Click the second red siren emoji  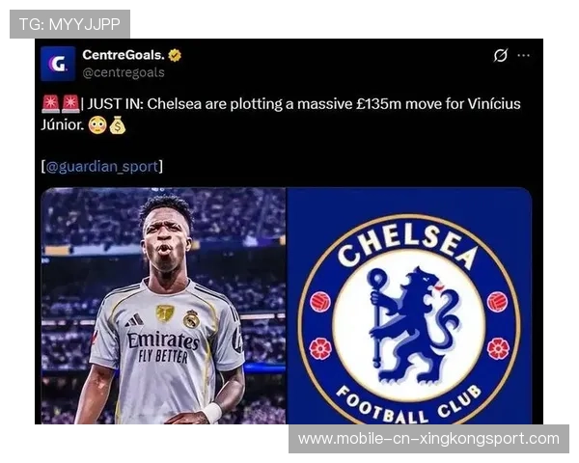70,103
